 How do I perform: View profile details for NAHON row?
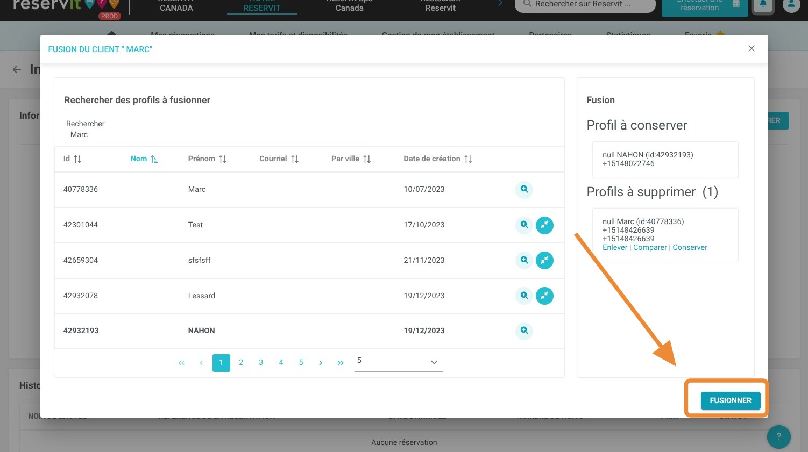tap(524, 331)
